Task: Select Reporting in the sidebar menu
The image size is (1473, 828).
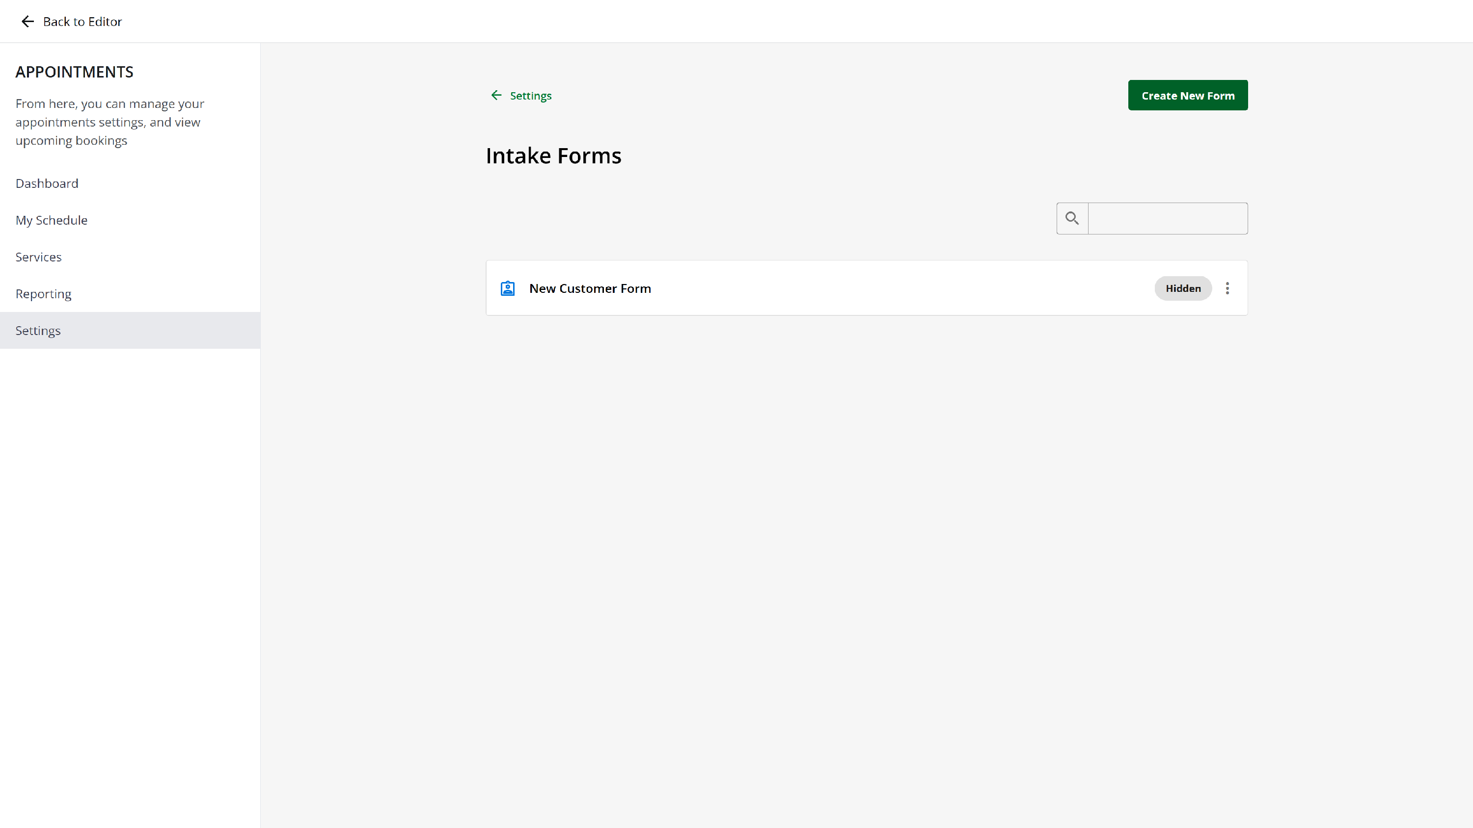Action: (44, 294)
